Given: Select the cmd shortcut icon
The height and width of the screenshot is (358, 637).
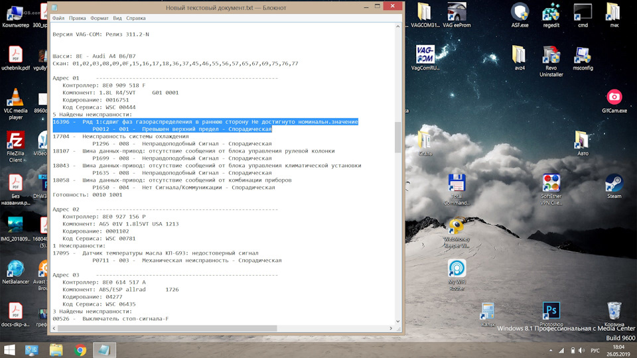Looking at the screenshot, I should (x=583, y=15).
